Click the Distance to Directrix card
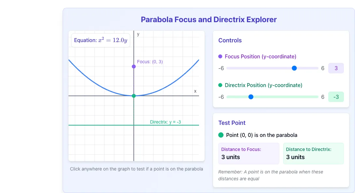 (x=313, y=154)
